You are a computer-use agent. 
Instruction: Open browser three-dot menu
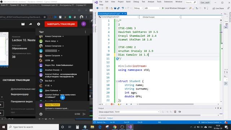(x=86, y=17)
